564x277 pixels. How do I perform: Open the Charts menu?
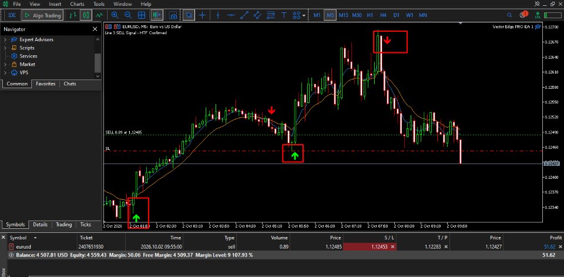point(78,4)
